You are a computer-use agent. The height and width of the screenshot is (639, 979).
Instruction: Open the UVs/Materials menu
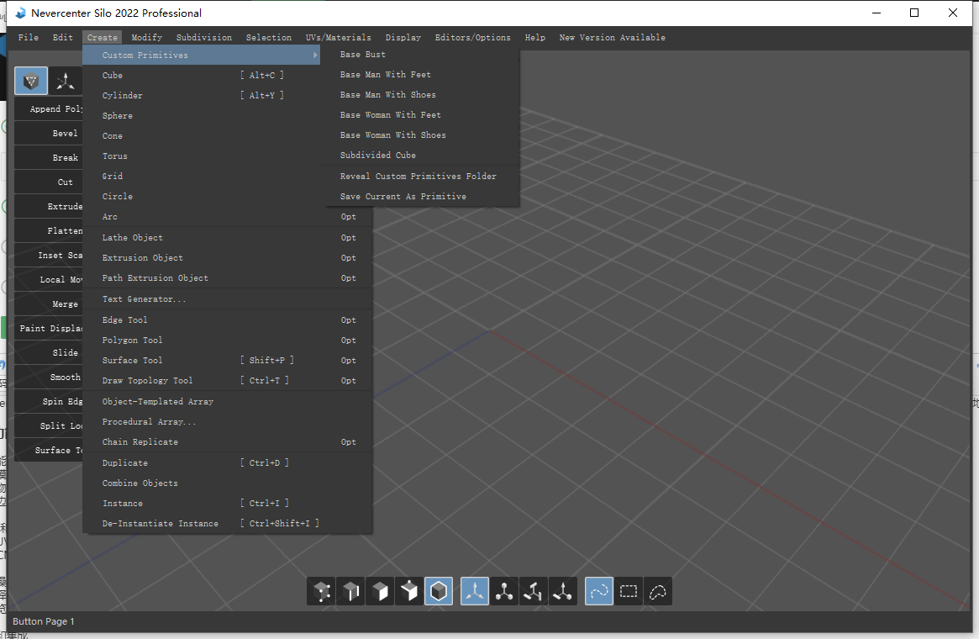[x=339, y=38]
